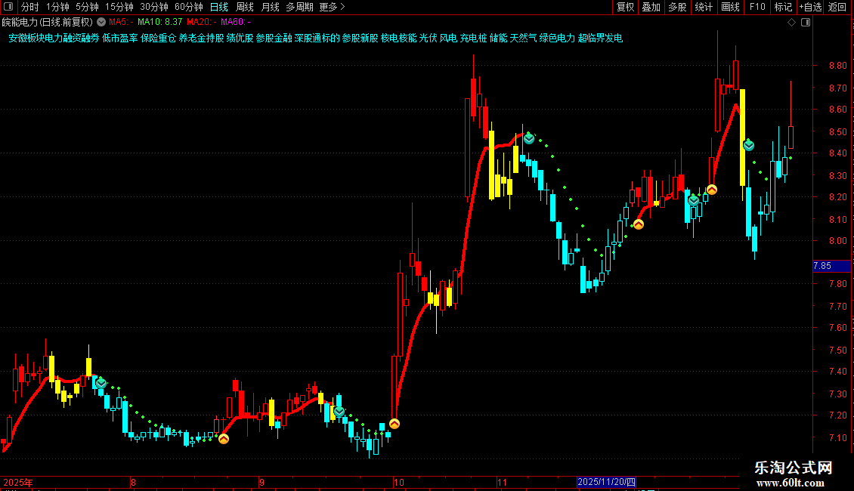
Task: Switch to 15分钟 period
Action: pos(119,7)
